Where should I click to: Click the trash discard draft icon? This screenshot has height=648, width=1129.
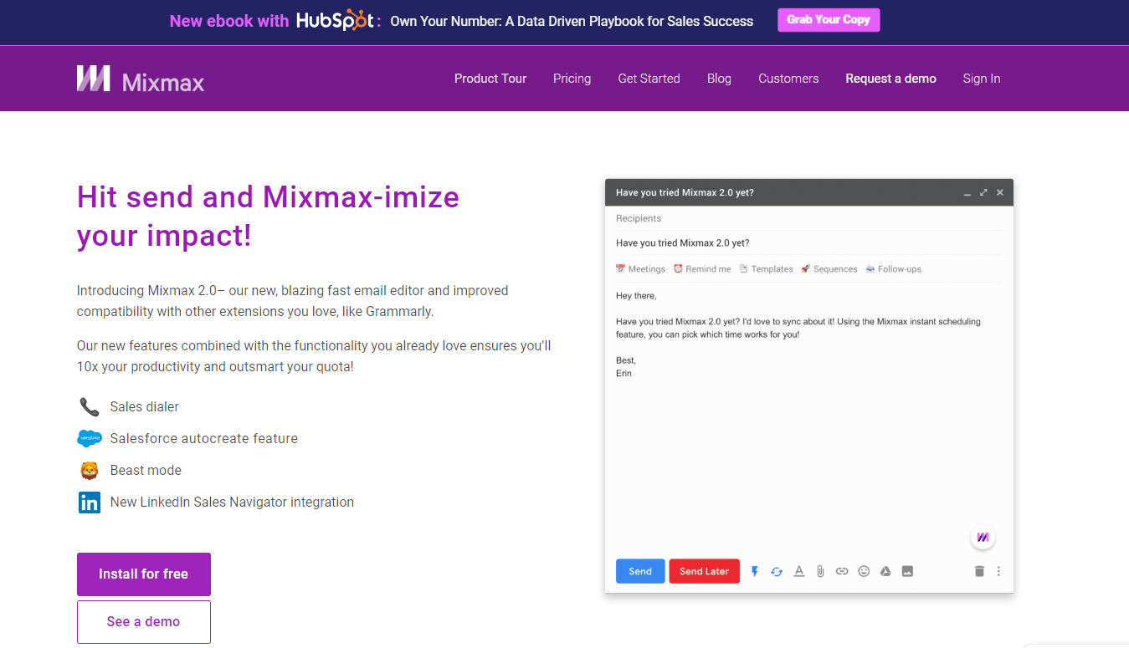979,572
